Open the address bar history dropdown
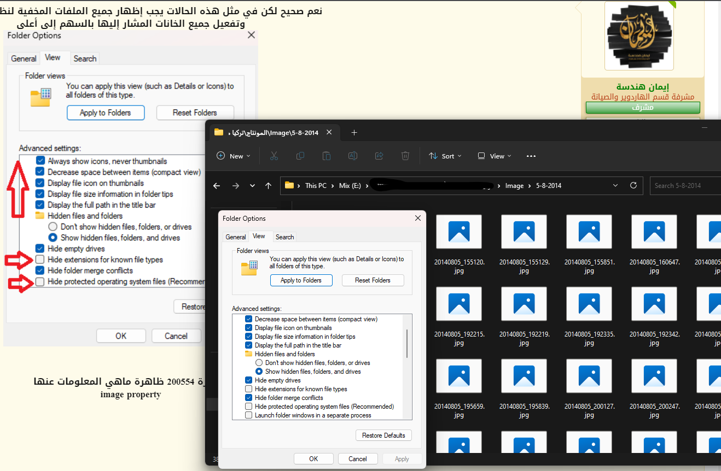The image size is (721, 471). pos(615,185)
